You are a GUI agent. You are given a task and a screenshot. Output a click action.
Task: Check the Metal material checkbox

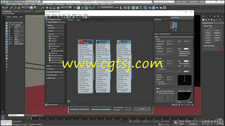click(x=179, y=55)
